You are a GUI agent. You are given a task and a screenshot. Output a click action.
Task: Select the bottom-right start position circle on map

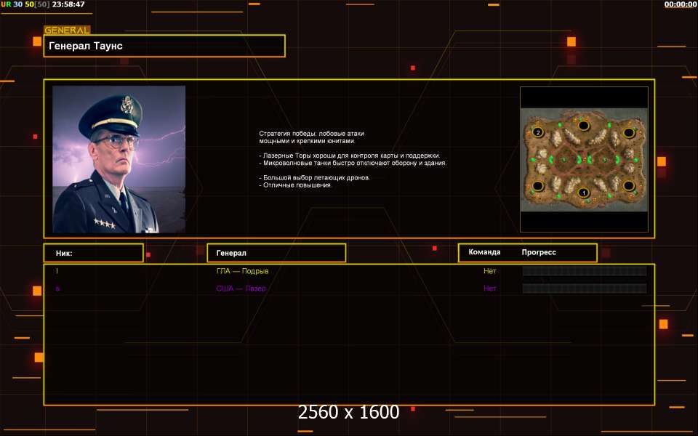628,185
